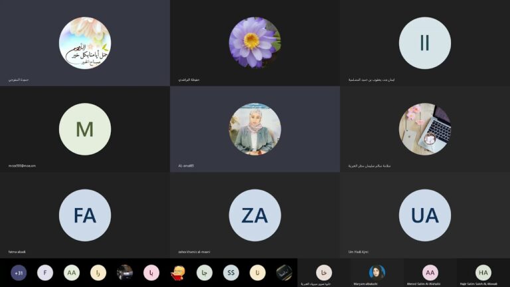This screenshot has height=287, width=510.
Task: Click the car photo participant avatar
Action: pos(125,272)
